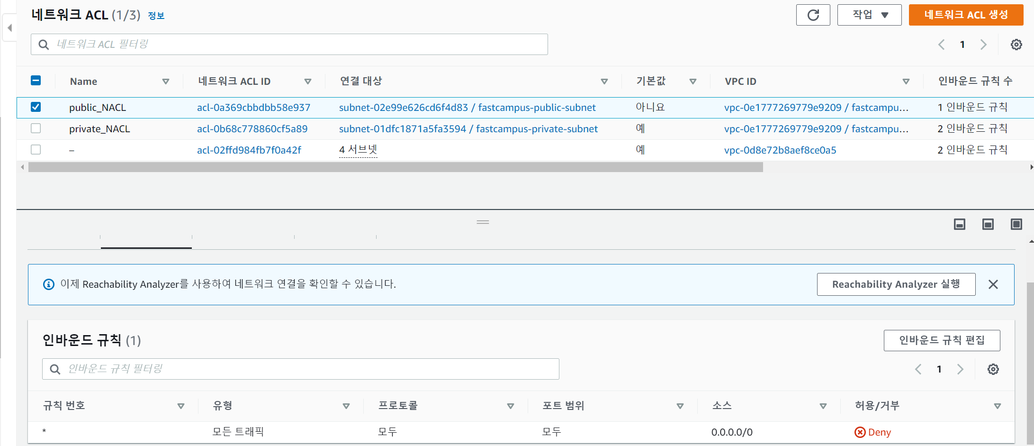Screen dimensions: 1034x446
Task: Sort inbound rules by 규칙 번호 arrow
Action: coord(181,406)
